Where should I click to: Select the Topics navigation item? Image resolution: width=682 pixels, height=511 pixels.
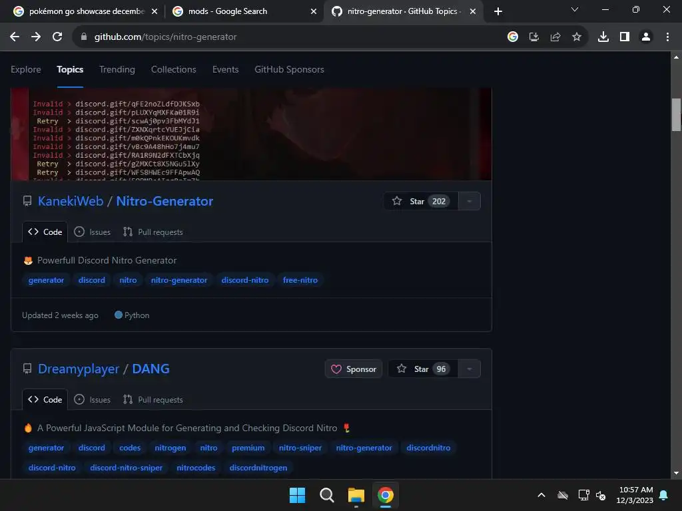70,69
